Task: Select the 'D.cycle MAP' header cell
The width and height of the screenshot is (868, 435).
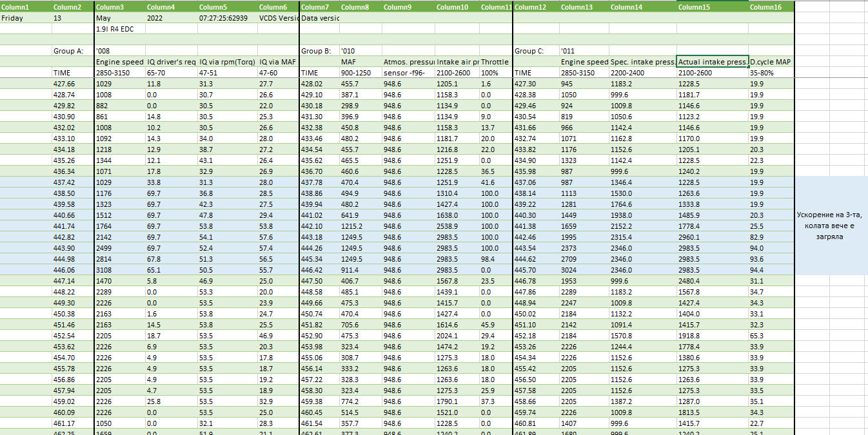Action: pyautogui.click(x=771, y=62)
